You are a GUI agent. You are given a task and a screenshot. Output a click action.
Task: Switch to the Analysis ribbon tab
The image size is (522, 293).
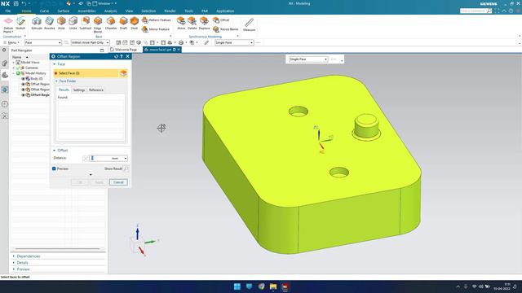pos(111,11)
